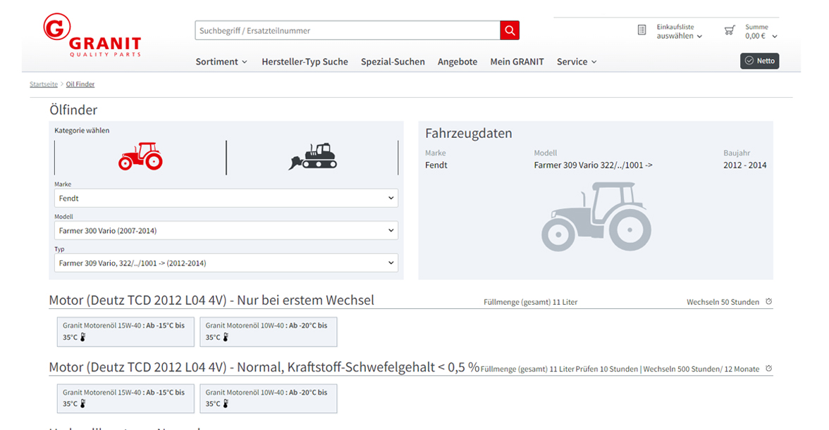Expand the Typ dropdown for Farmer 309 Vario

click(x=226, y=263)
